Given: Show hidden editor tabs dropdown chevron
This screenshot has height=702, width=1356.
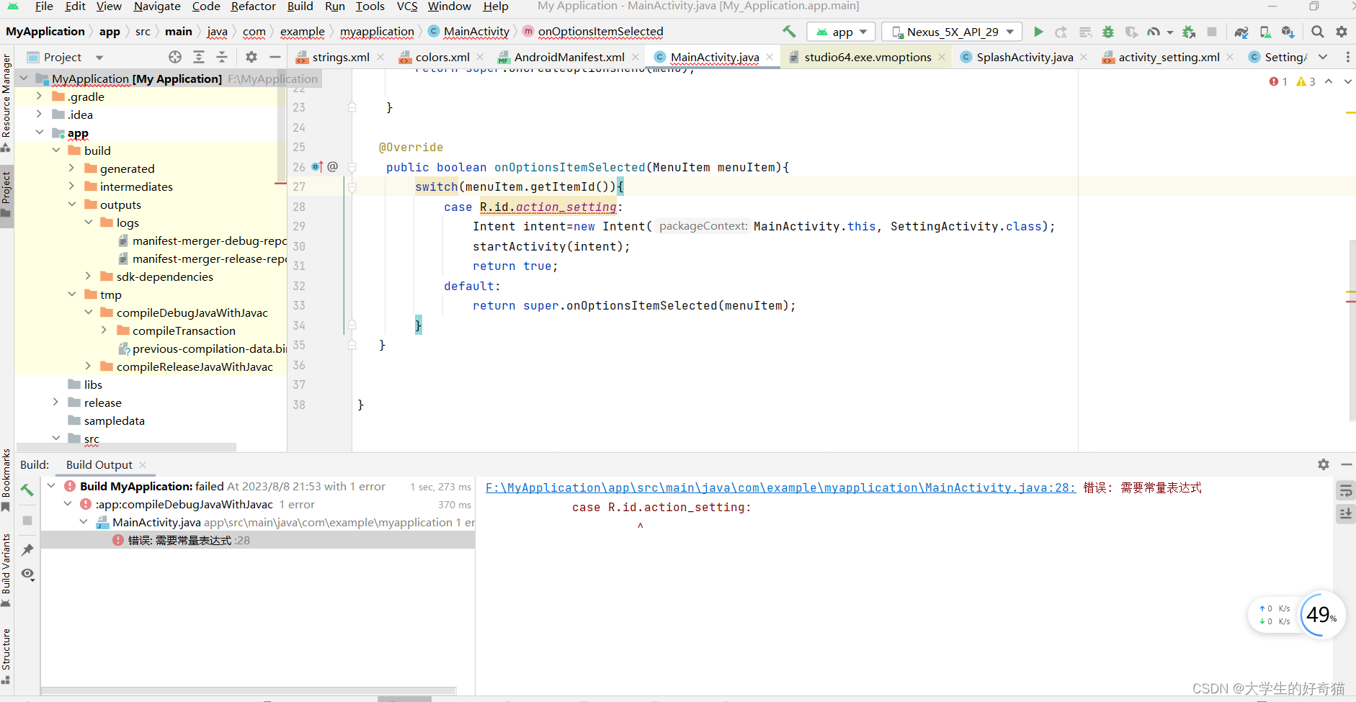Looking at the screenshot, I should (1323, 57).
